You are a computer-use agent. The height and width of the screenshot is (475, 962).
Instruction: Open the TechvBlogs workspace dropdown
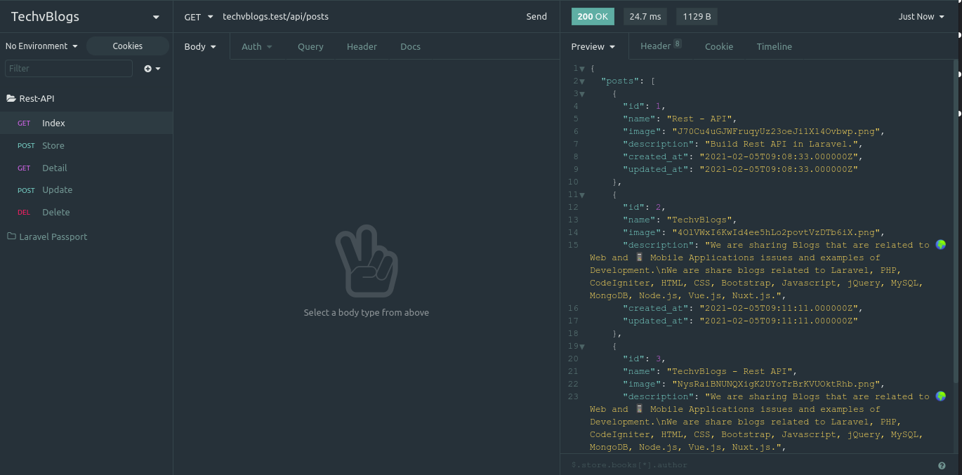click(86, 17)
